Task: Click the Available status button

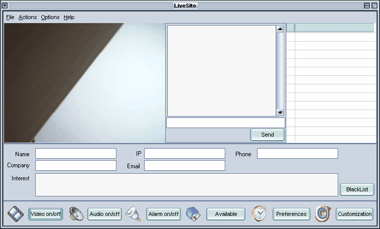Action: 226,214
